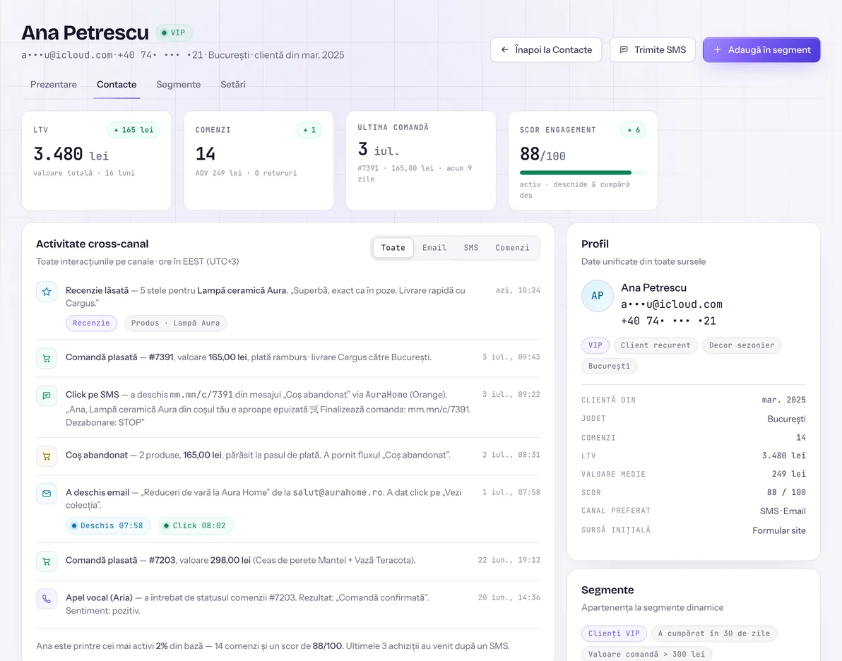Open the Setări tab

coord(233,84)
